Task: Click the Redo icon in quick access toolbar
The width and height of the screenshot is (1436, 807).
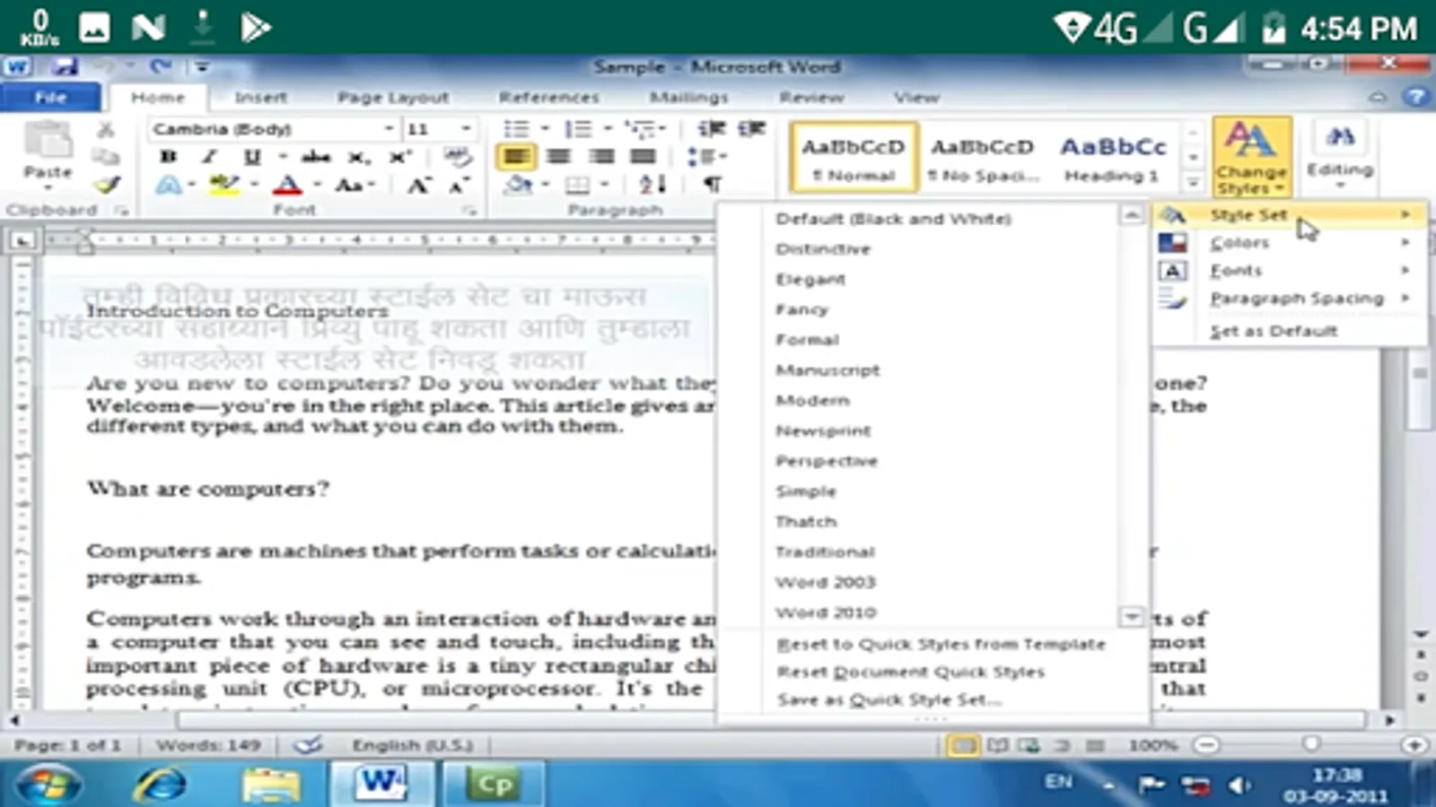Action: (x=161, y=66)
